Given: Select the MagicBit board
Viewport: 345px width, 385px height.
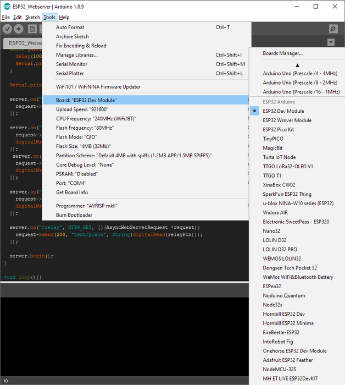Looking at the screenshot, I should pyautogui.click(x=297, y=148).
